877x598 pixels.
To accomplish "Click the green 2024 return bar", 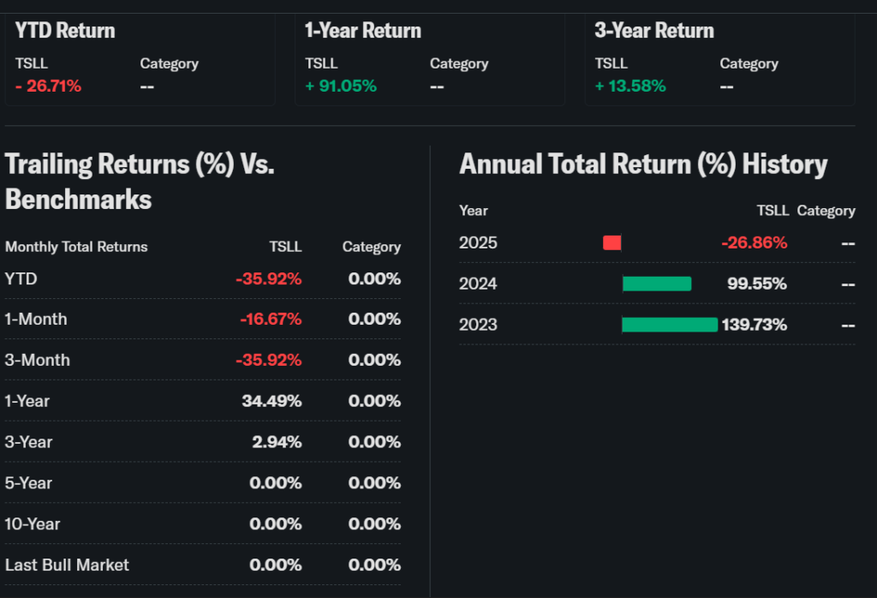I will [657, 284].
